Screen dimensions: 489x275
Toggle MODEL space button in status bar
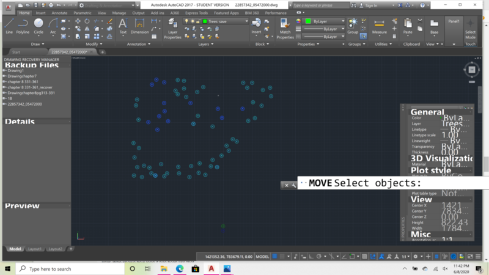point(262,257)
